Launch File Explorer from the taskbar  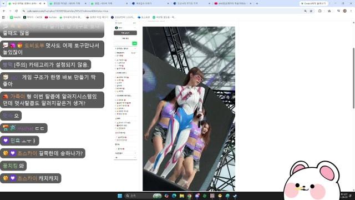tap(181, 196)
